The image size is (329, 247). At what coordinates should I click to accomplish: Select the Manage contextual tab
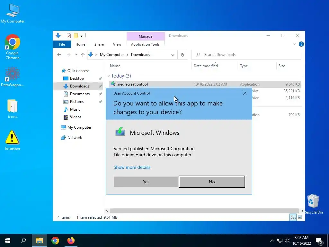pos(146,36)
